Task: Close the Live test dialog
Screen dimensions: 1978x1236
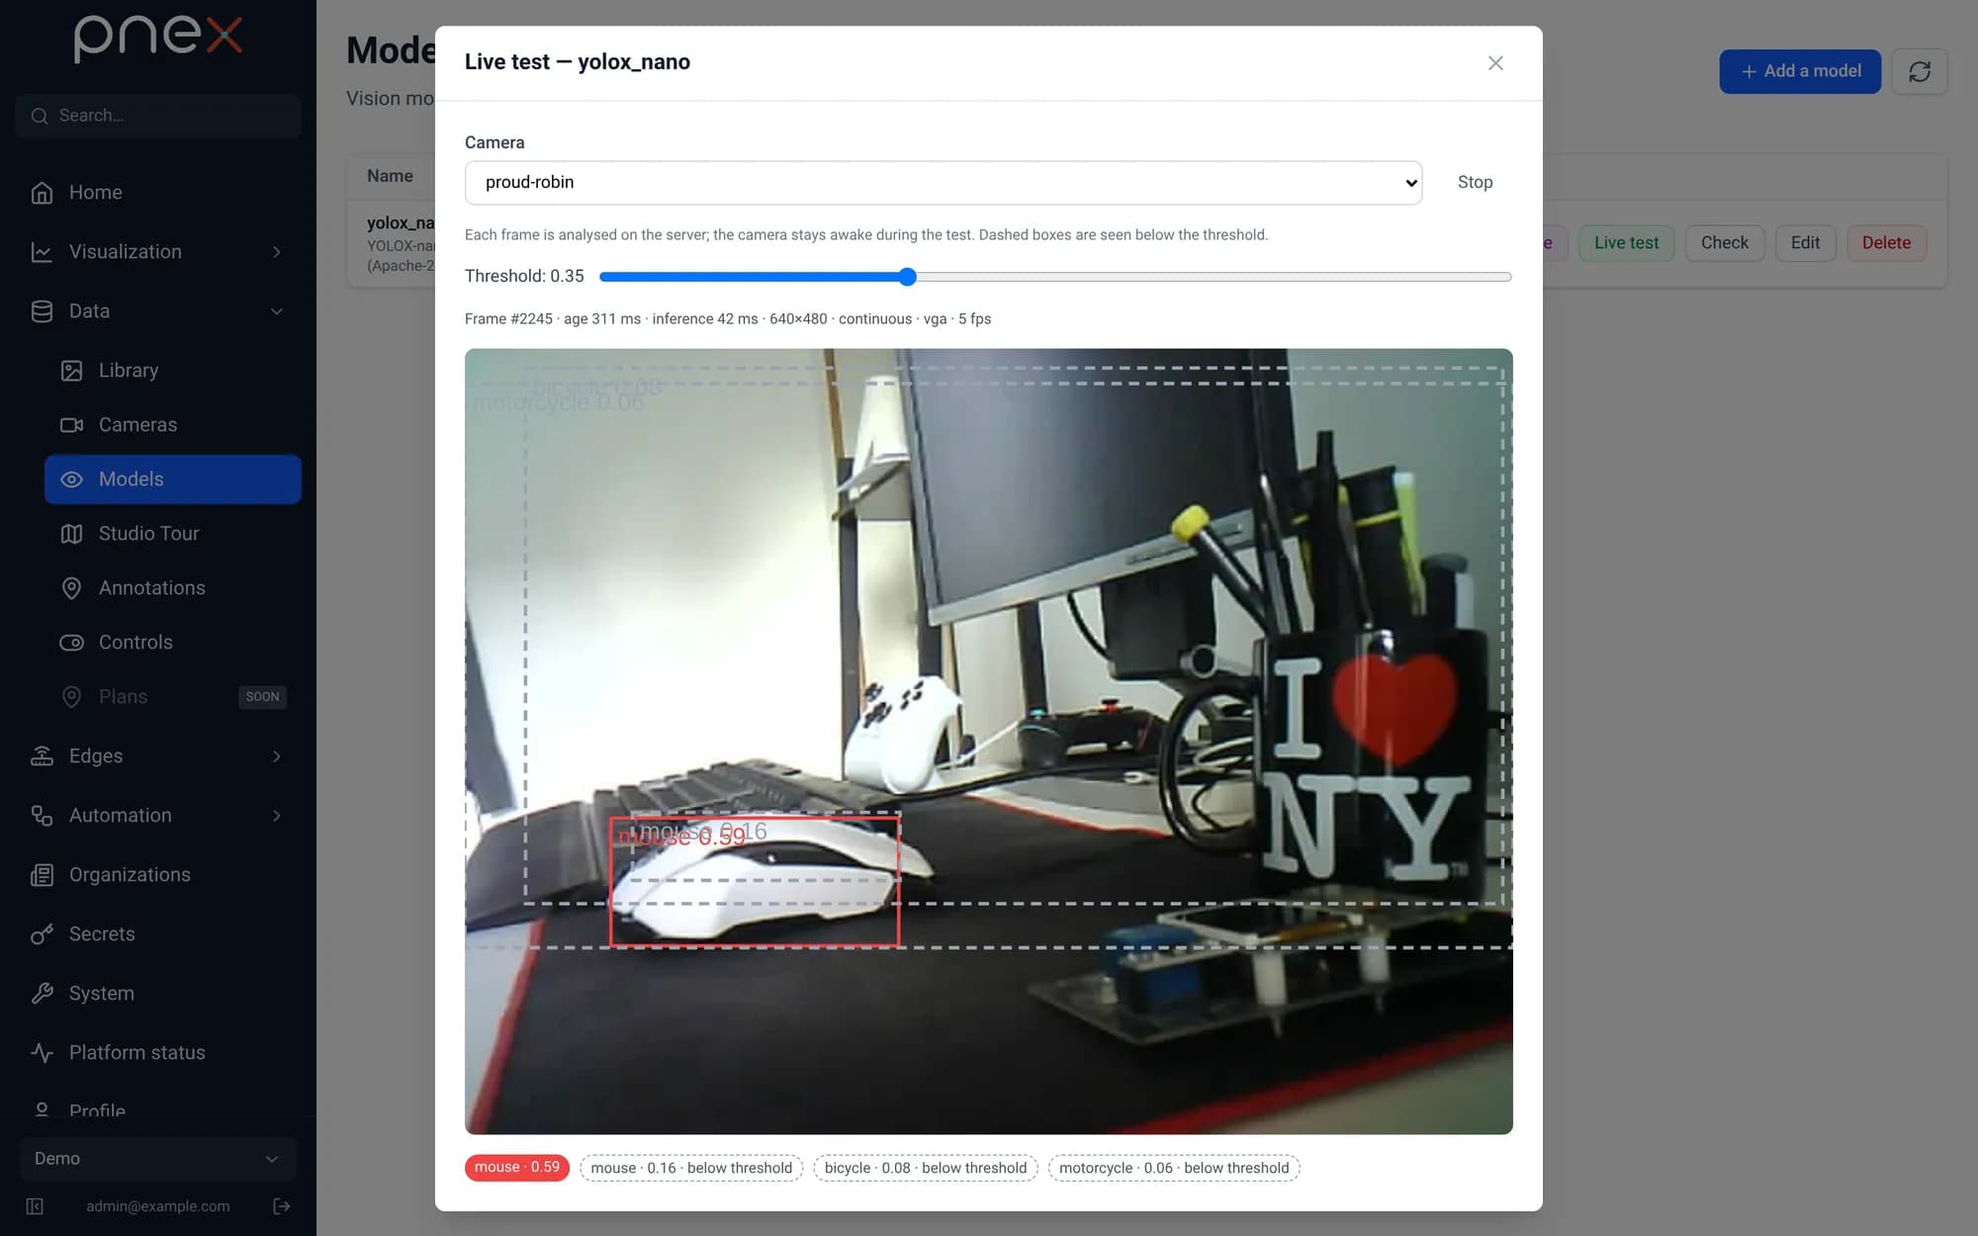Action: [x=1495, y=63]
